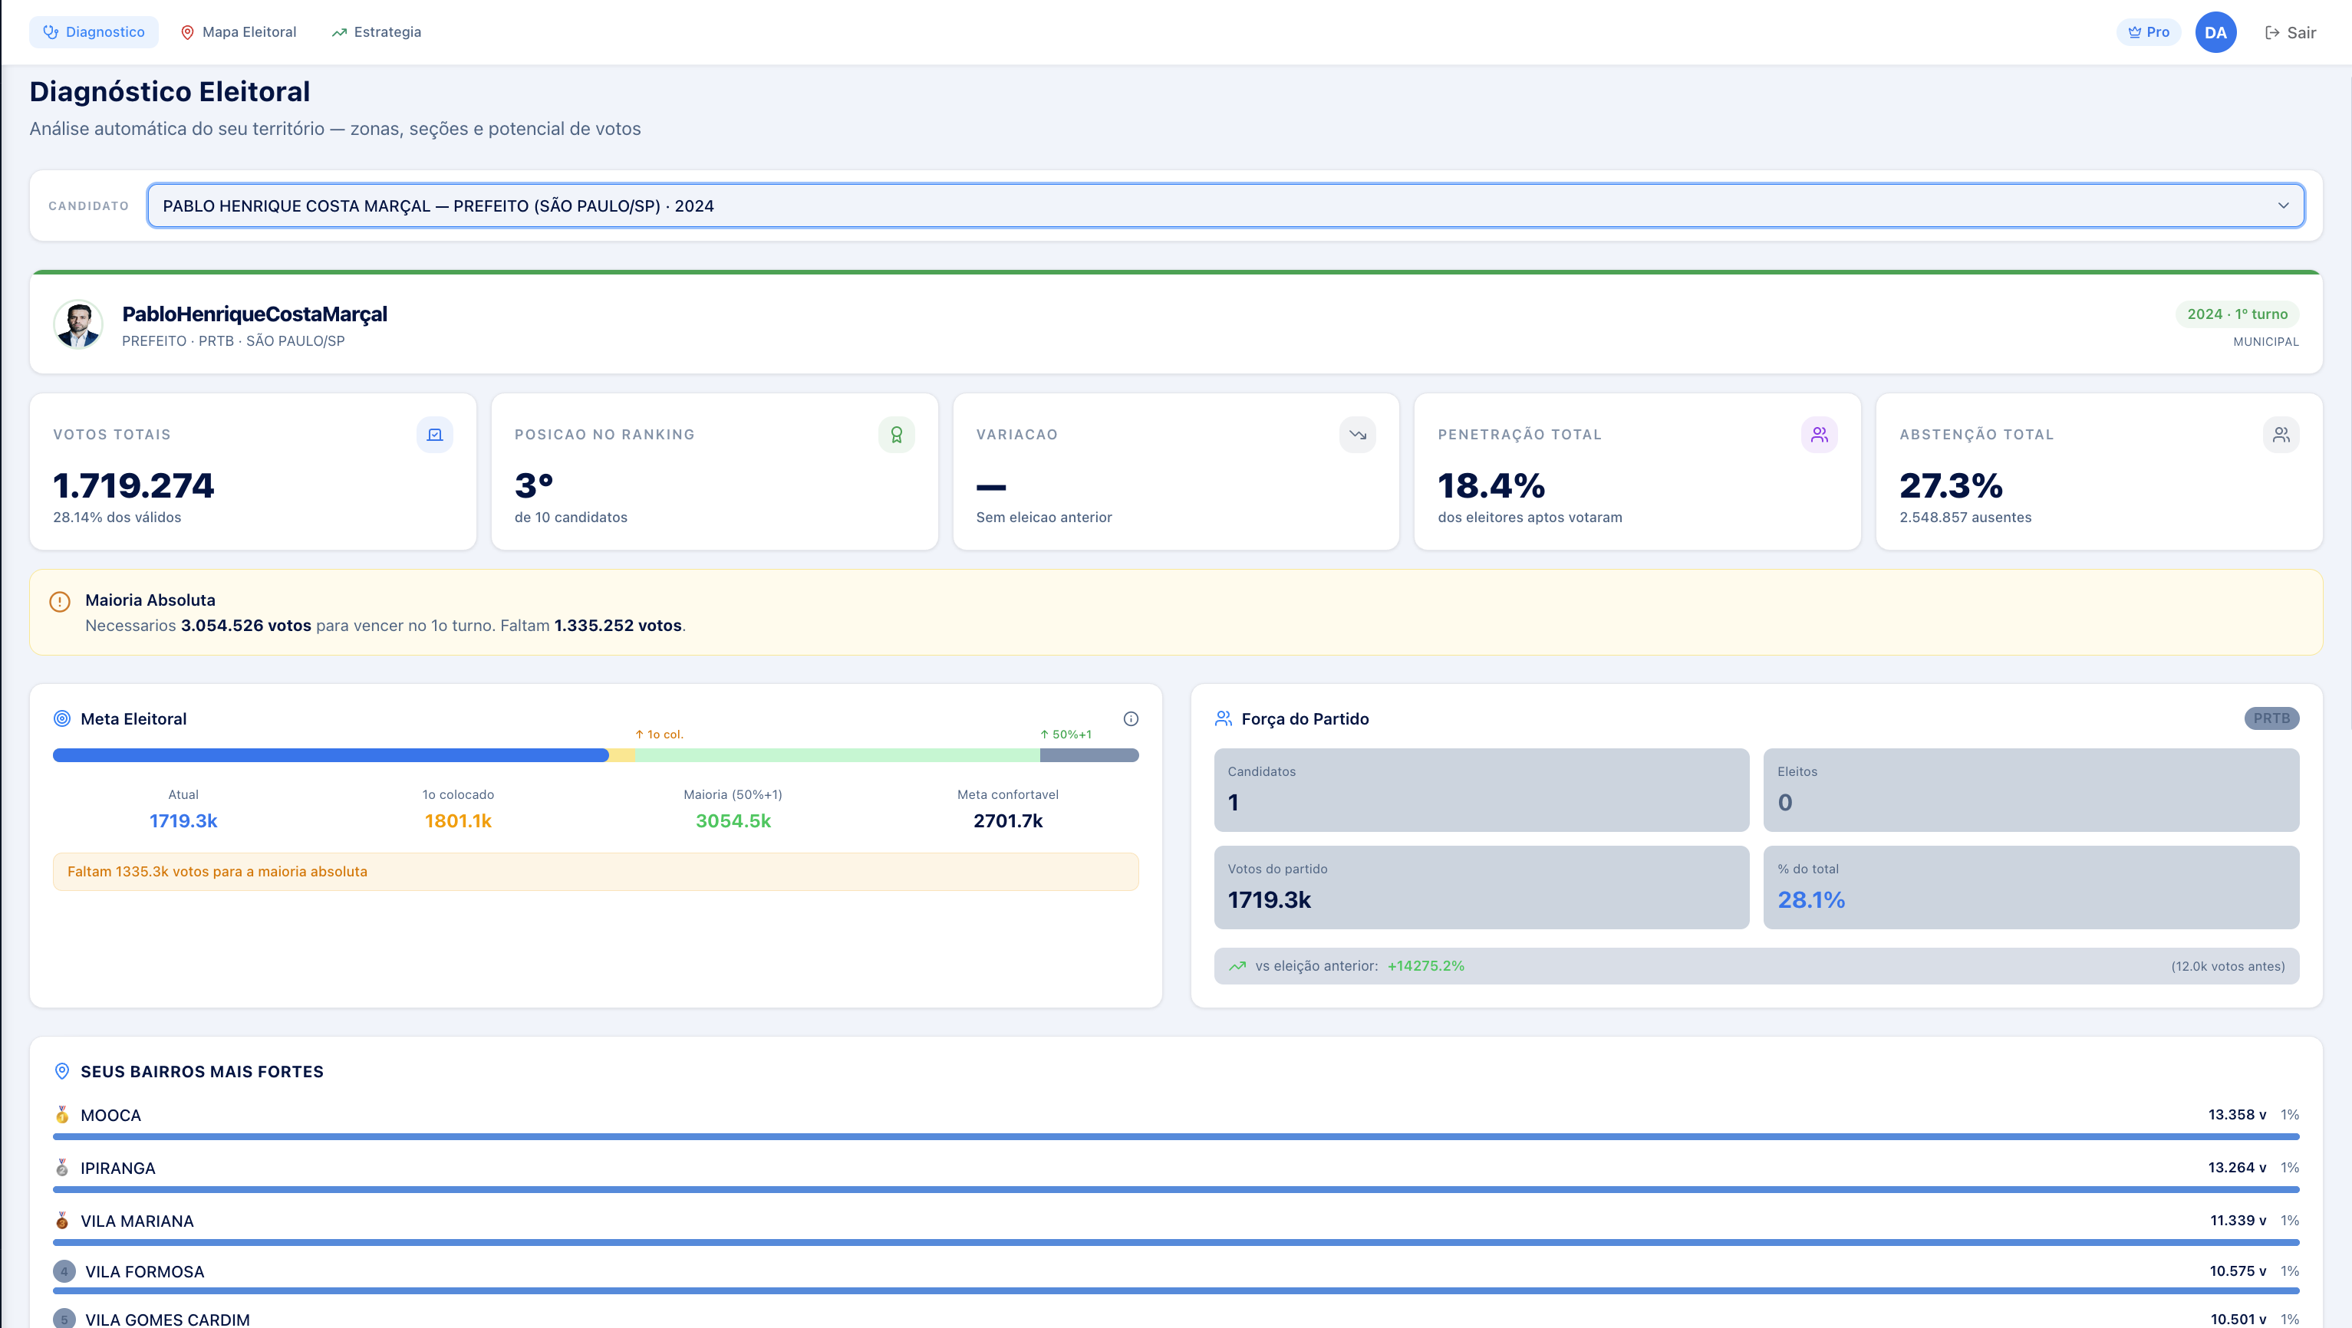Select the Diagnostico navigation icon
The image size is (2352, 1328).
(51, 31)
